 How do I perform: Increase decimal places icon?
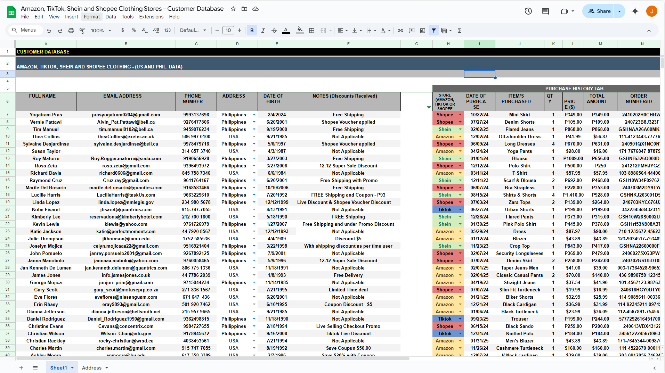[156, 30]
